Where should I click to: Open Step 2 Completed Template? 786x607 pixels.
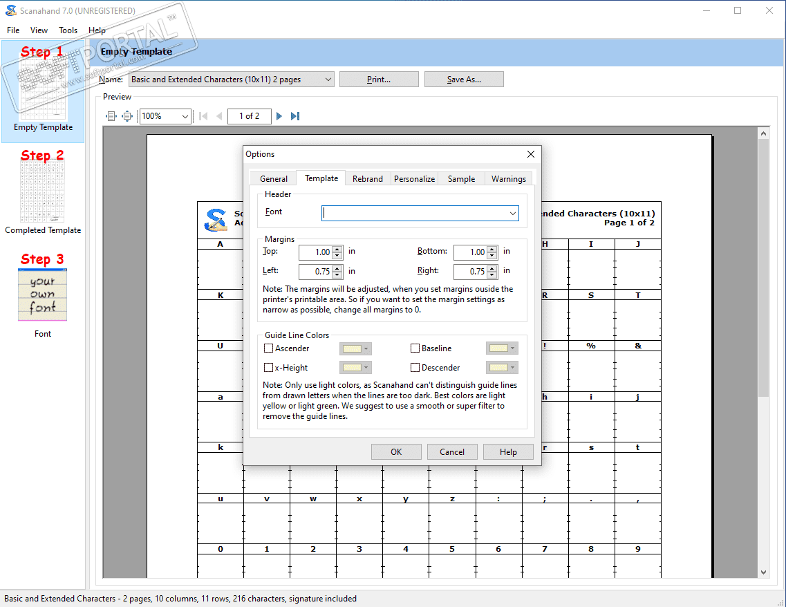tap(43, 194)
